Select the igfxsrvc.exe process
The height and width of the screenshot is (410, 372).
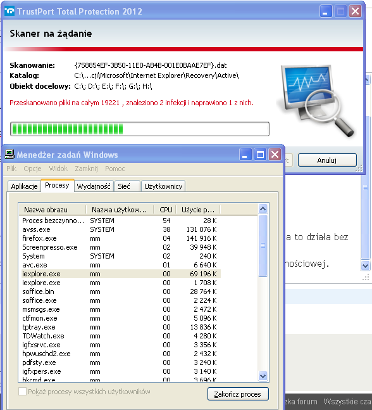[120, 345]
